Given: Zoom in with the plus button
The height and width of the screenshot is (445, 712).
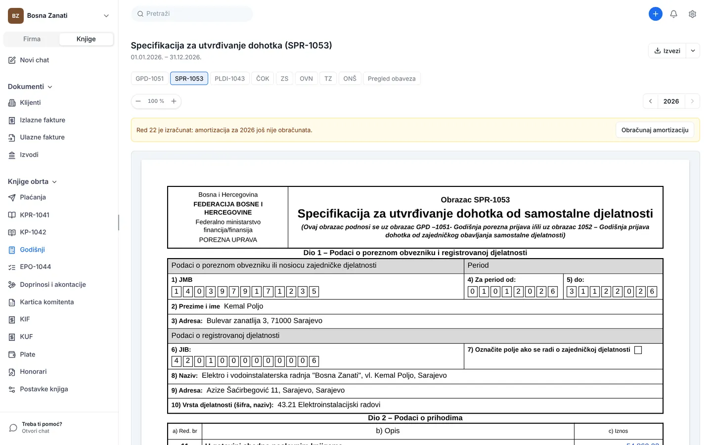Looking at the screenshot, I should pyautogui.click(x=174, y=101).
